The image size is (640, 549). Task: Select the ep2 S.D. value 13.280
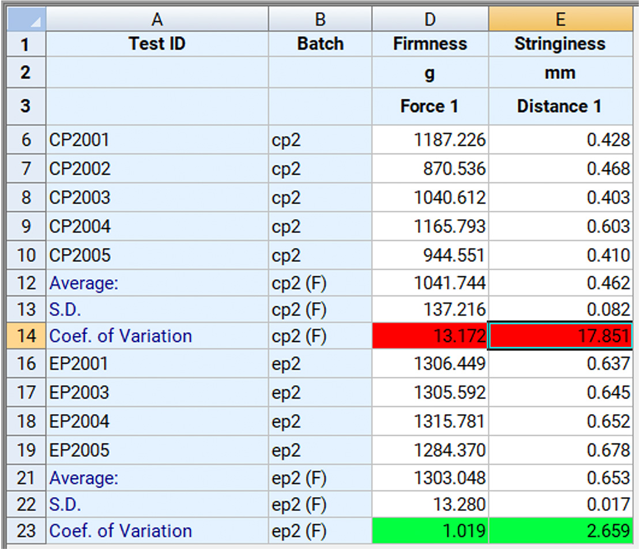[430, 505]
